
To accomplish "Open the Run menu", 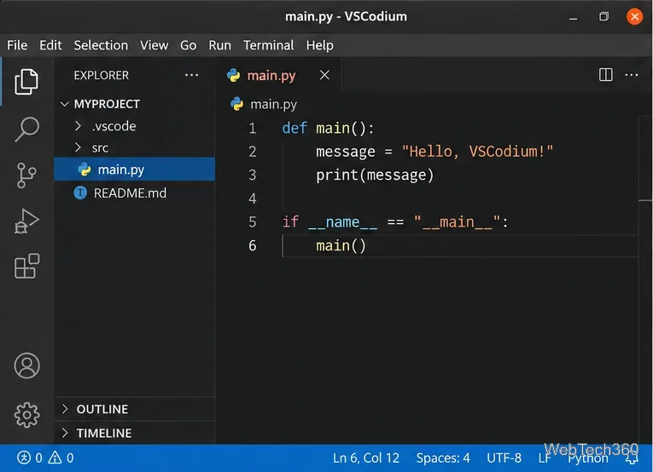I will point(220,45).
